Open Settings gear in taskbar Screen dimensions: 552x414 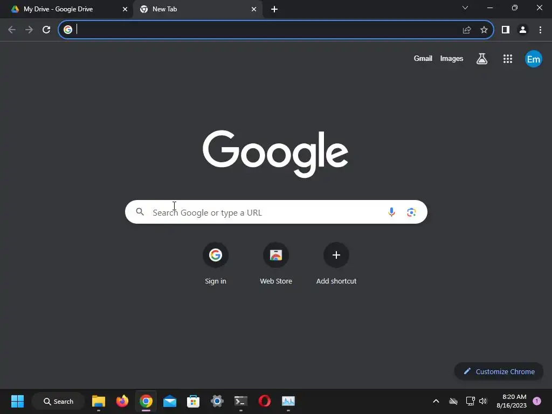[217, 401]
